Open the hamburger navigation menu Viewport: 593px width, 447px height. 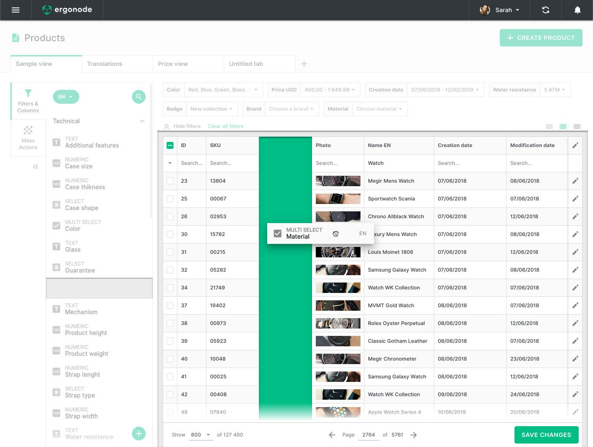pyautogui.click(x=16, y=10)
